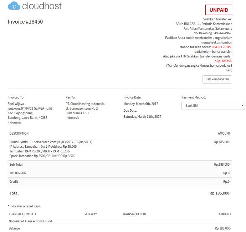Click PT. Cloud Hosting Indonesia payee name
The image size is (246, 232).
point(85,104)
